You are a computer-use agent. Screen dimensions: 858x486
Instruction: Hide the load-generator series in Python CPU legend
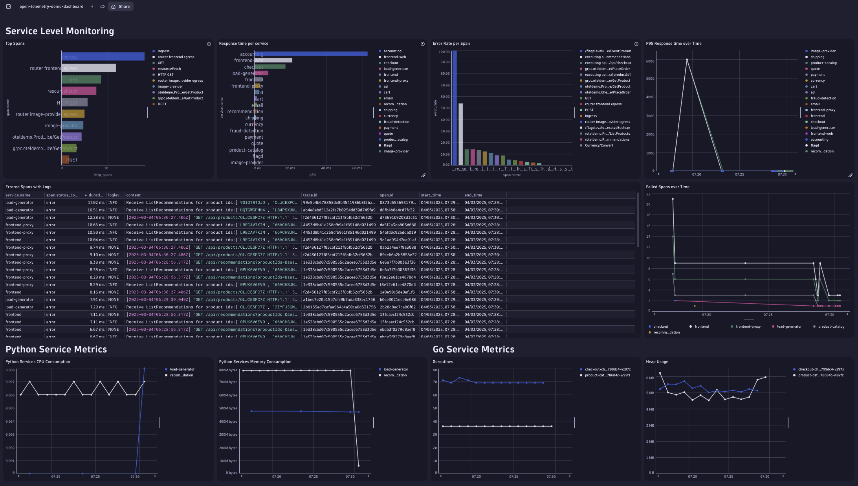[x=181, y=369]
